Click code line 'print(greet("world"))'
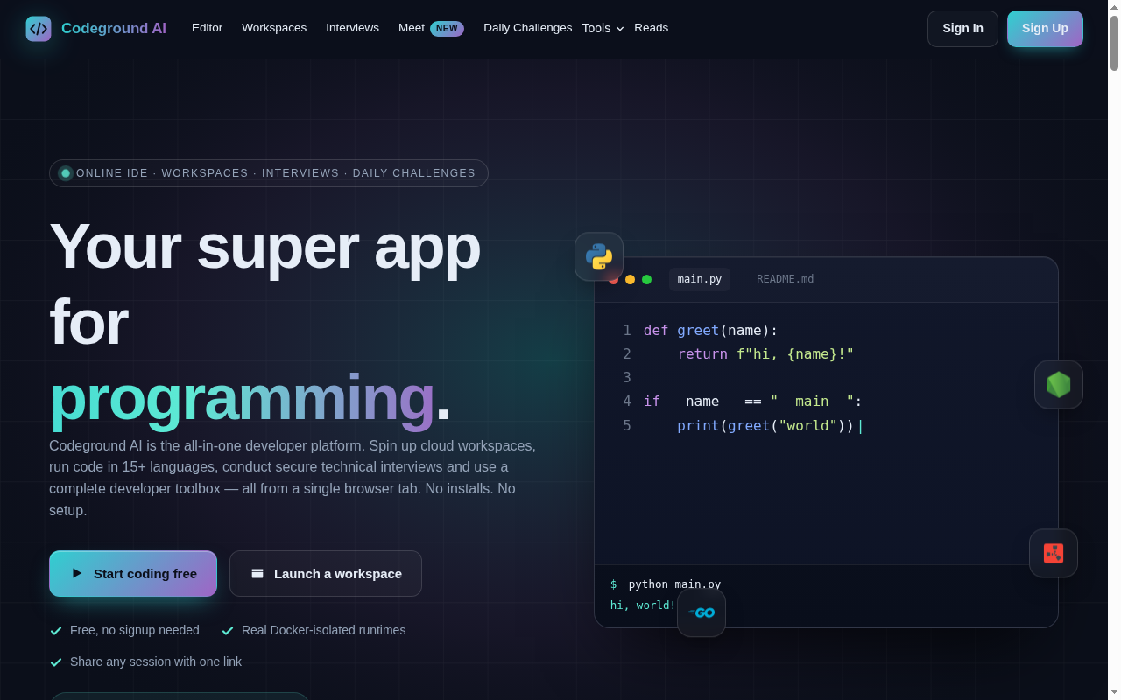 click(765, 425)
